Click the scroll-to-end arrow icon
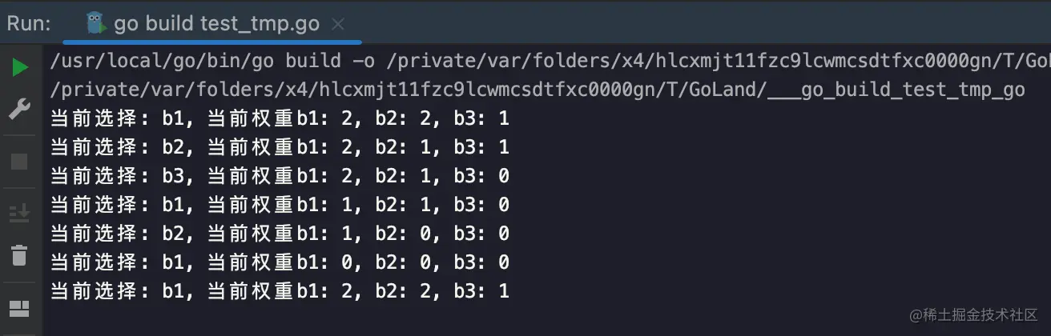Screen dimensions: 1051x336 pyautogui.click(x=19, y=213)
